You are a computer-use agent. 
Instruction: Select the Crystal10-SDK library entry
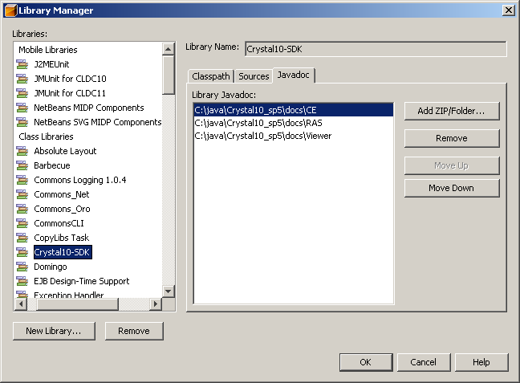pyautogui.click(x=63, y=252)
